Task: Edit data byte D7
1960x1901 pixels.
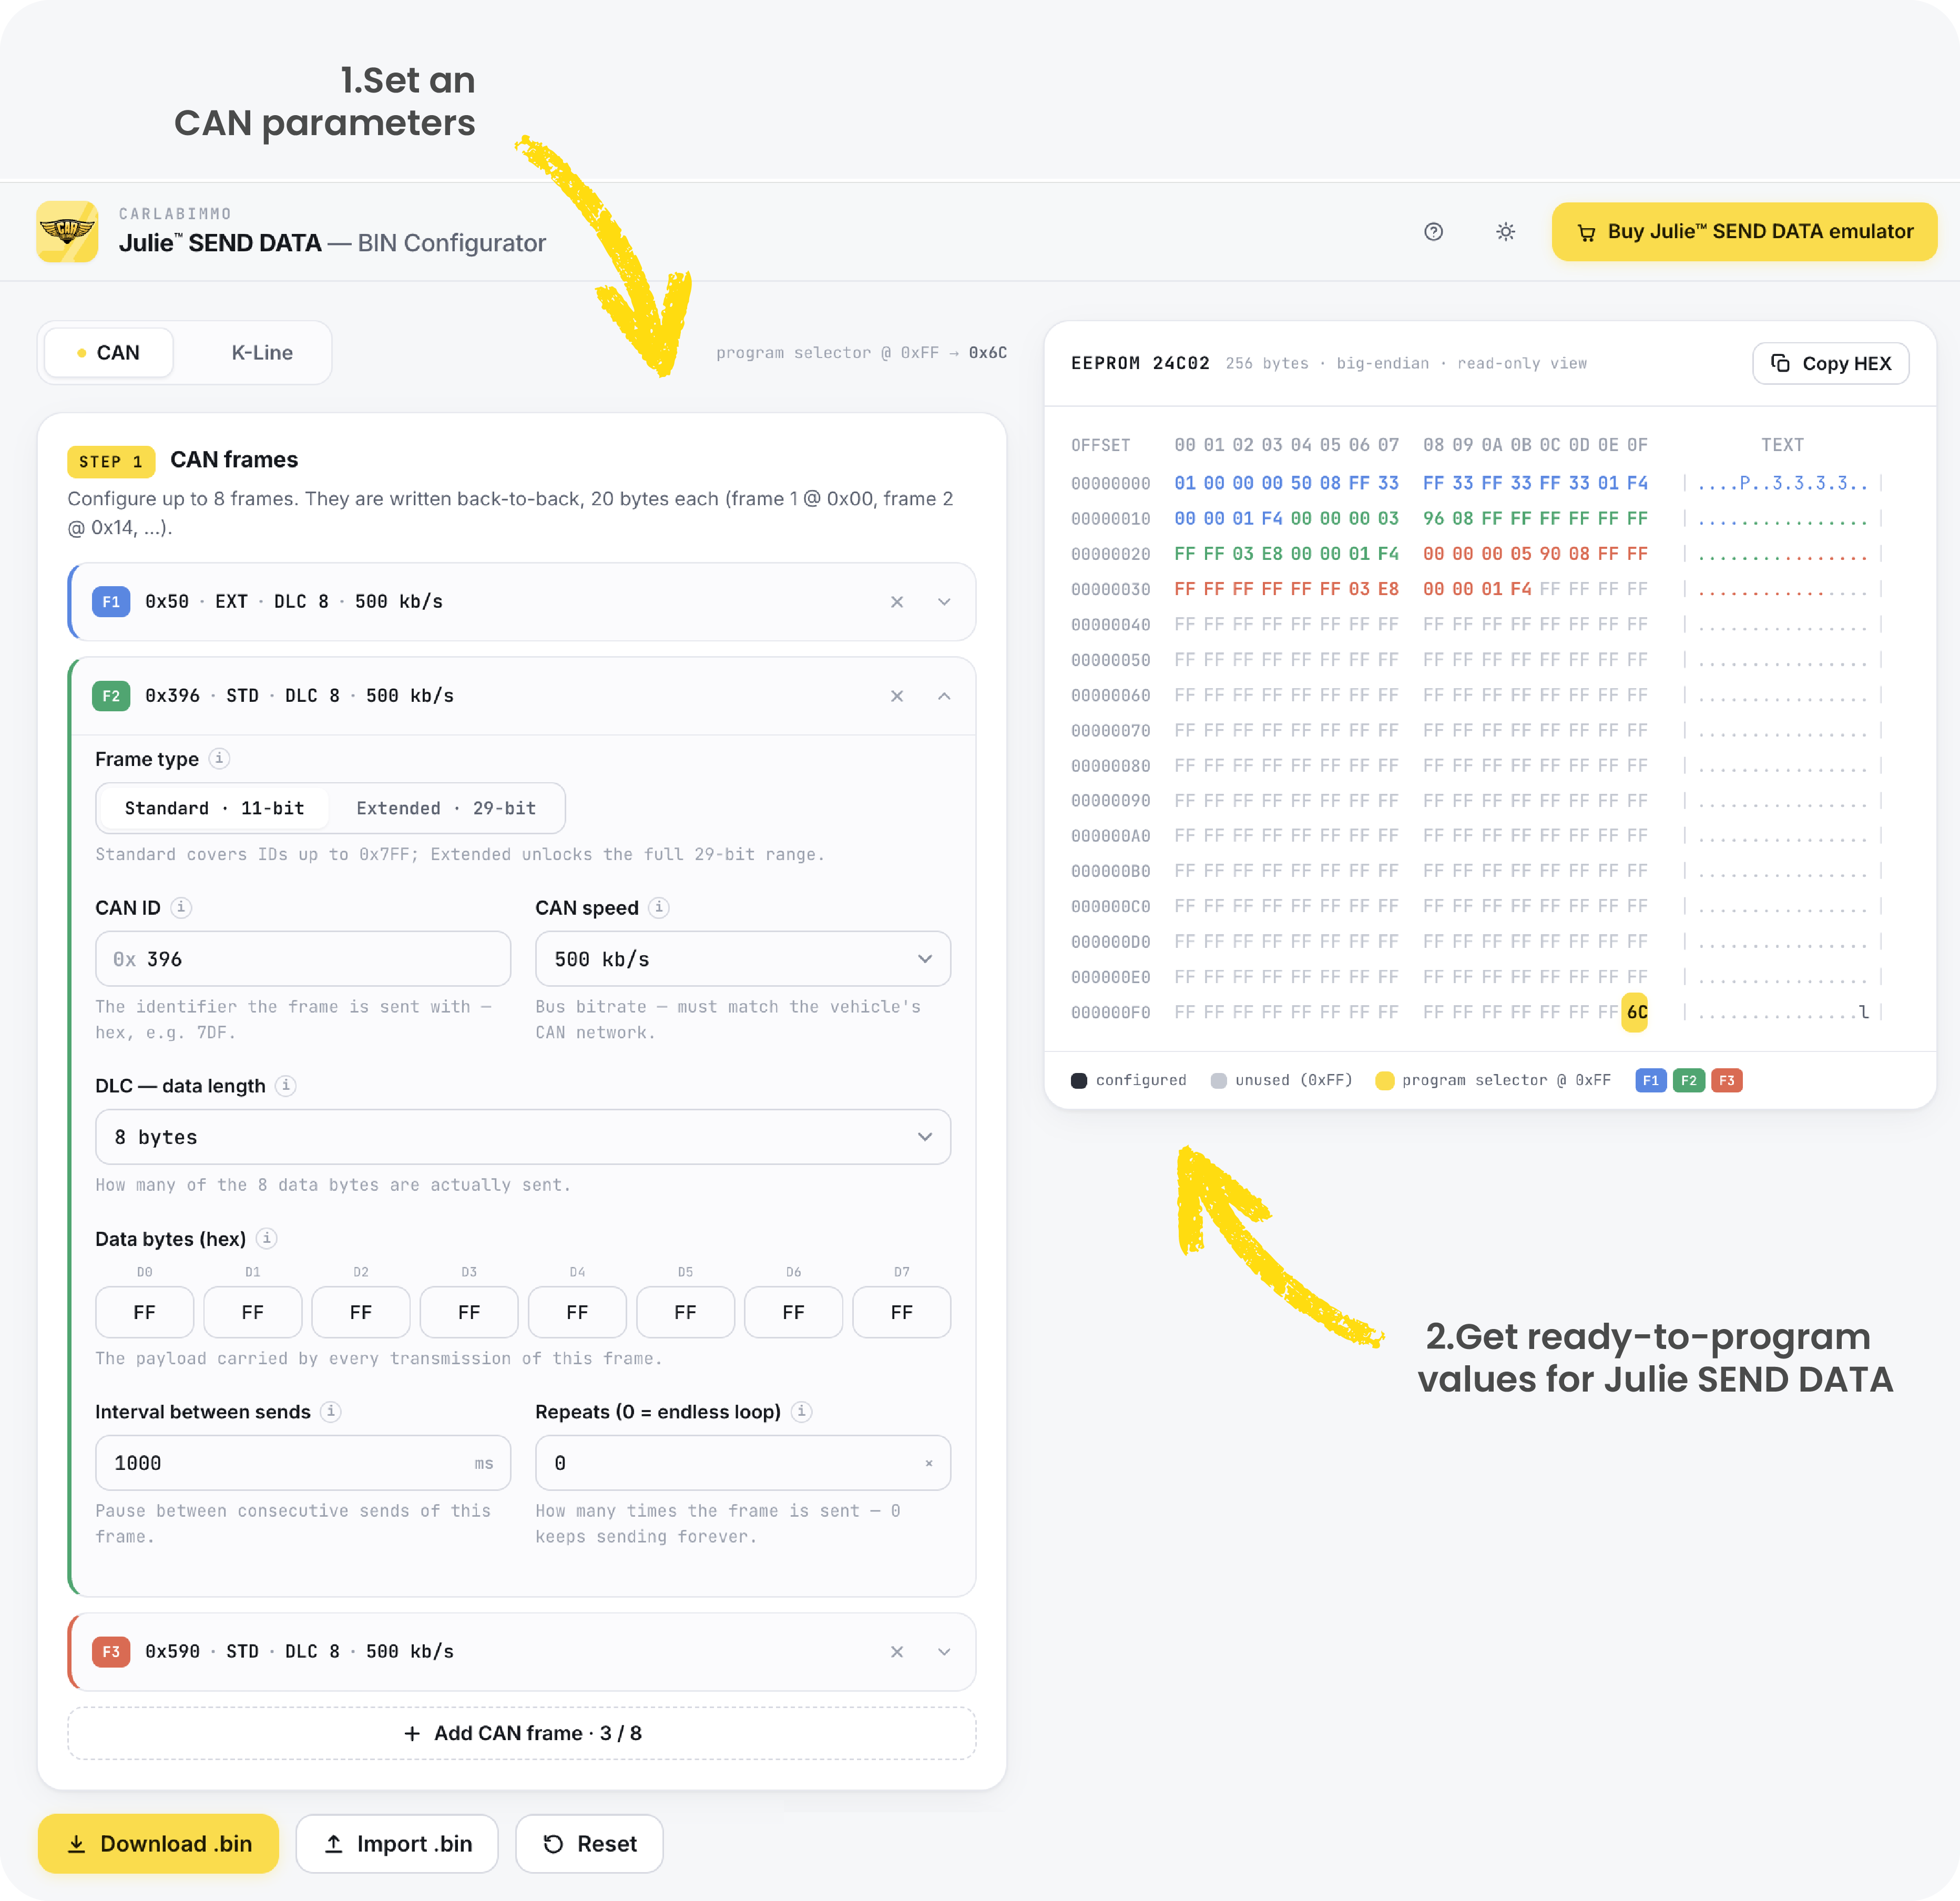Action: pyautogui.click(x=902, y=1312)
